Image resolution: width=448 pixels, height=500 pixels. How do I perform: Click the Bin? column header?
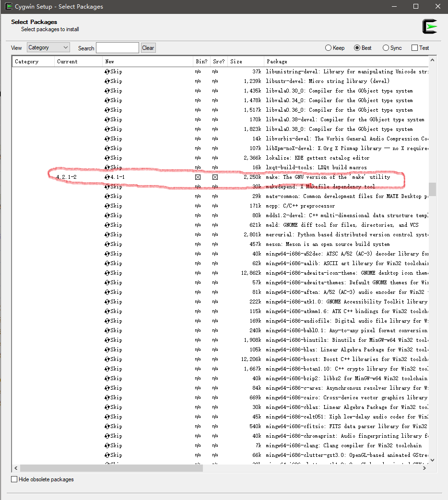(201, 61)
